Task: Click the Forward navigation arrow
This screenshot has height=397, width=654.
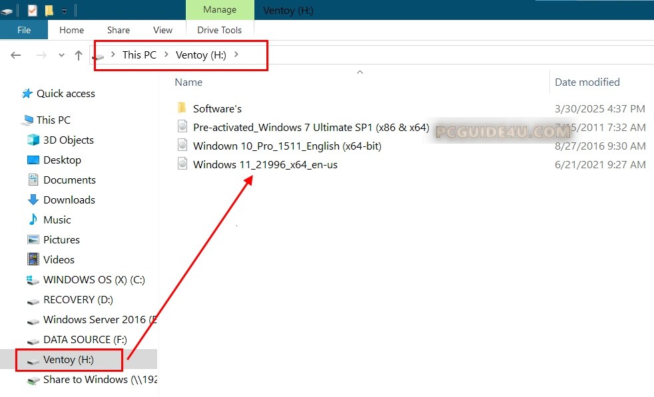Action: [x=41, y=55]
